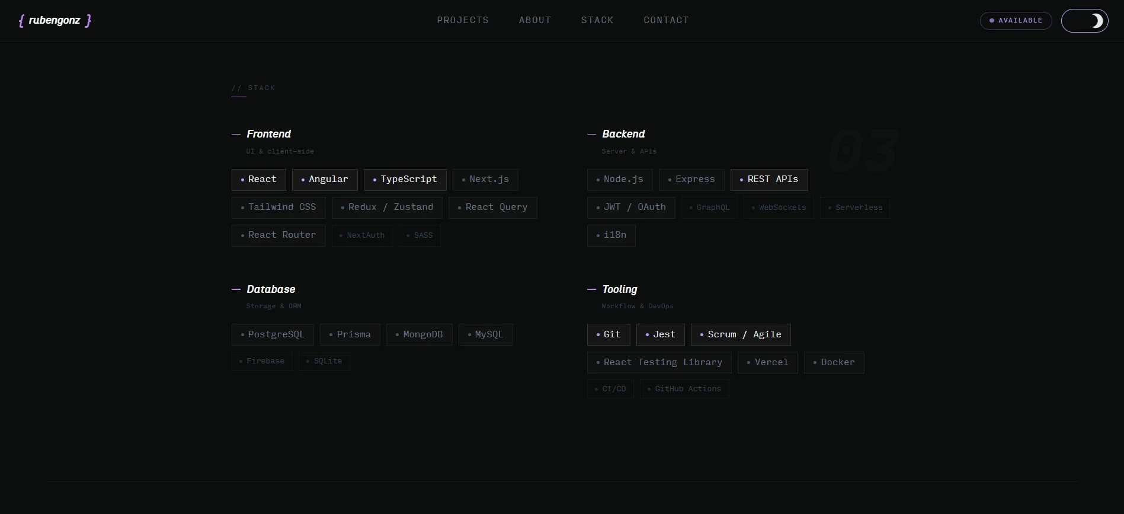Select the Git tag
This screenshot has width=1124, height=514.
[609, 334]
